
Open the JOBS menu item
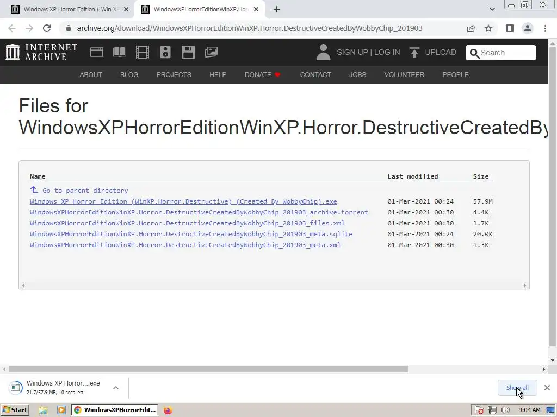coord(358,75)
